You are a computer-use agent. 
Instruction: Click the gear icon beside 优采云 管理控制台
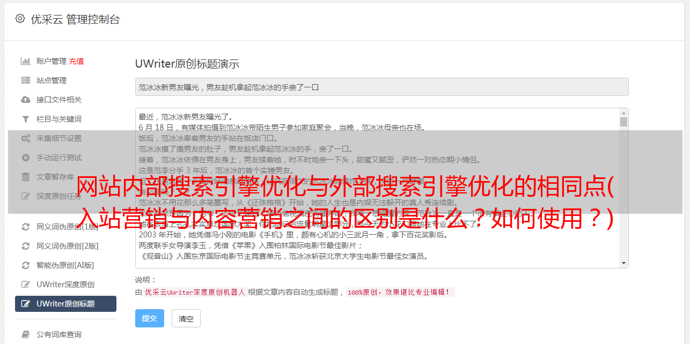[20, 19]
